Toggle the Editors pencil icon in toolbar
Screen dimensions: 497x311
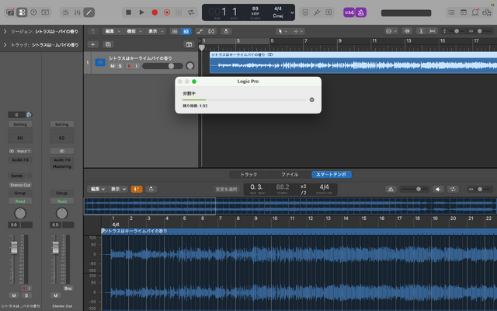click(89, 12)
